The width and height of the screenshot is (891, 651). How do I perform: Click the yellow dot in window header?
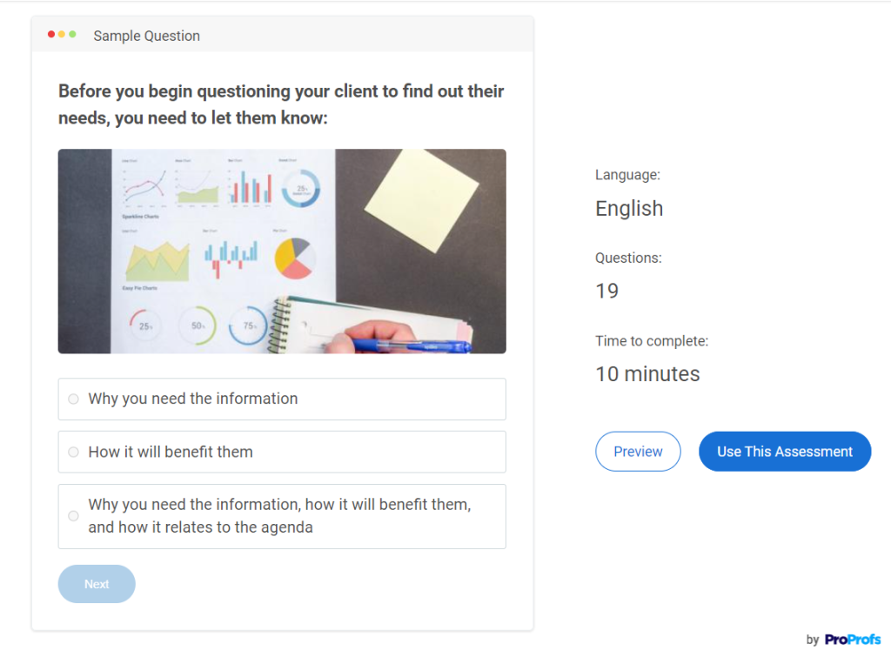[62, 35]
